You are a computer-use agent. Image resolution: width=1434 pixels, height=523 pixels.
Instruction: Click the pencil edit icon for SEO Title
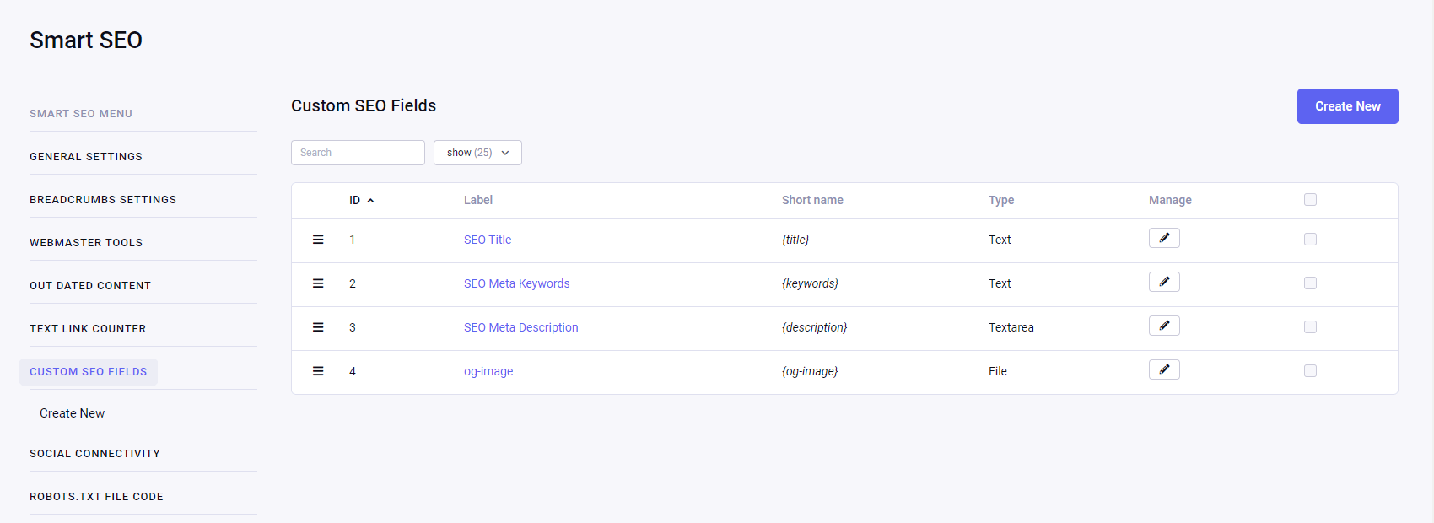[1164, 238]
